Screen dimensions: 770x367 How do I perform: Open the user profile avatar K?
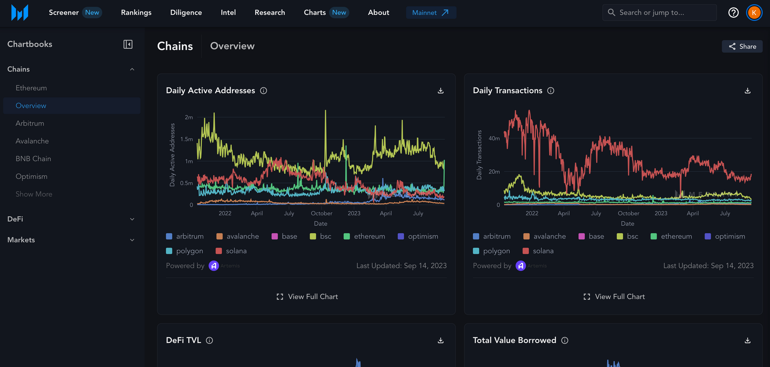[754, 13]
